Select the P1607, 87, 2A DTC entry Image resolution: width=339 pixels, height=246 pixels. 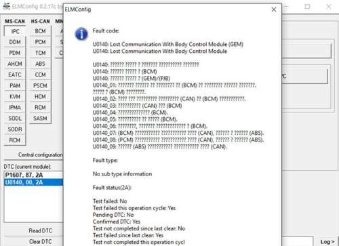coord(34,175)
